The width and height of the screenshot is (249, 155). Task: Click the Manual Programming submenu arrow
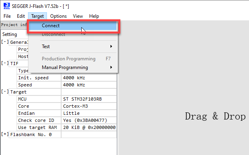111,67
